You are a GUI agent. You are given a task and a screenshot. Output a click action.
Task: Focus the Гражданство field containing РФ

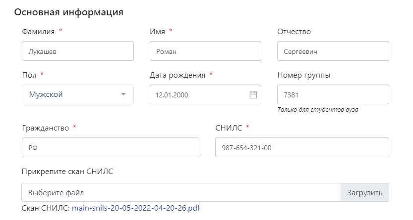click(111, 147)
